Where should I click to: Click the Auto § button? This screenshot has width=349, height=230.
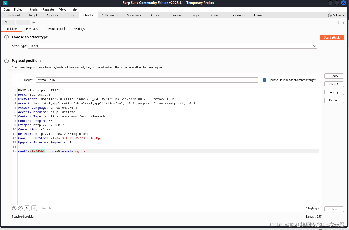334,92
